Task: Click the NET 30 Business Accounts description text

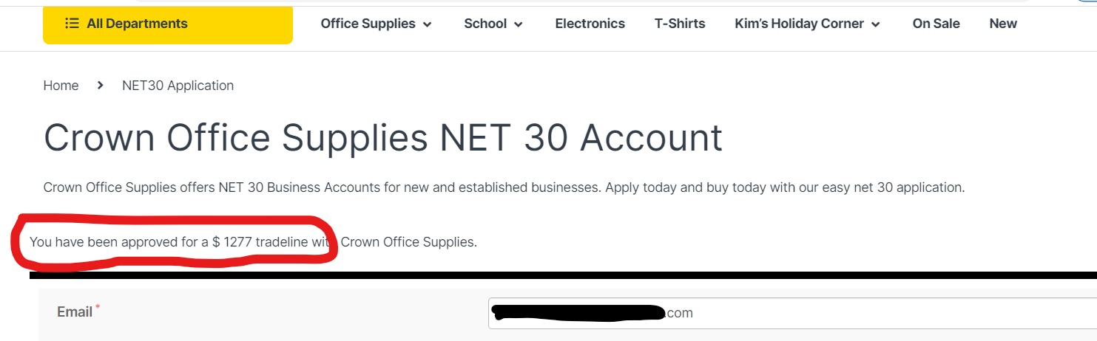Action: [504, 187]
